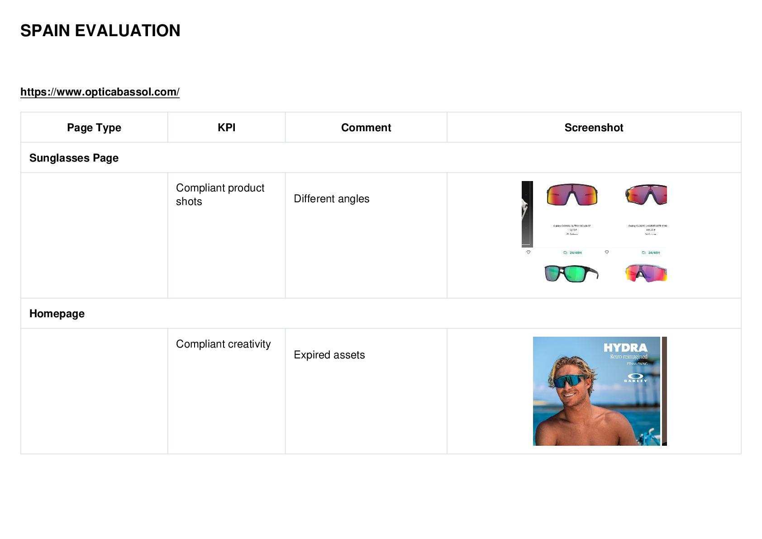Viewport: 762px width, 539px height.
Task: Click the delivery truck icon under the Sutro product
Action: pyautogui.click(x=565, y=253)
